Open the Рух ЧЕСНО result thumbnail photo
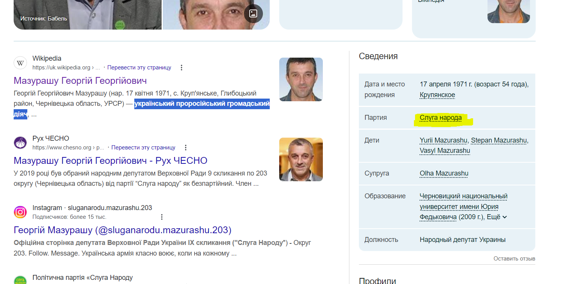 301,159
